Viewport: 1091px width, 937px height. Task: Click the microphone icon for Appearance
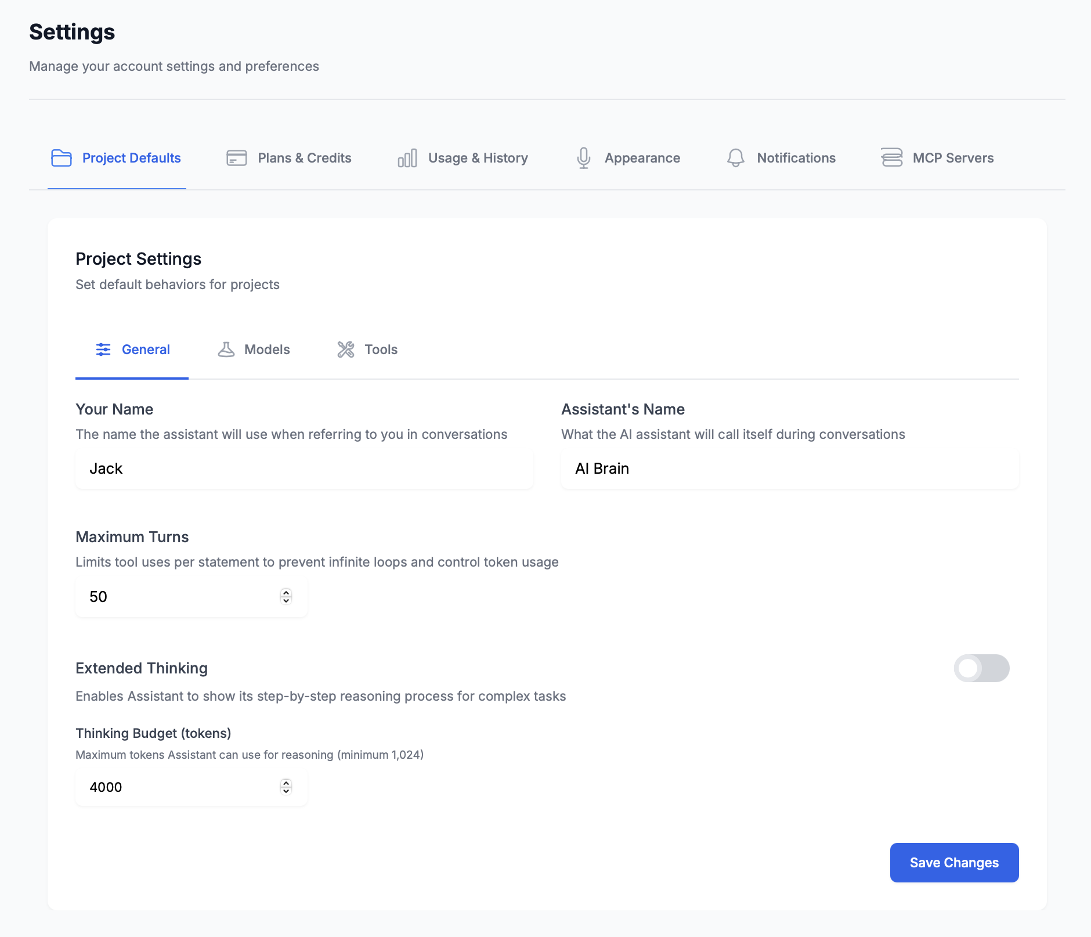tap(583, 158)
